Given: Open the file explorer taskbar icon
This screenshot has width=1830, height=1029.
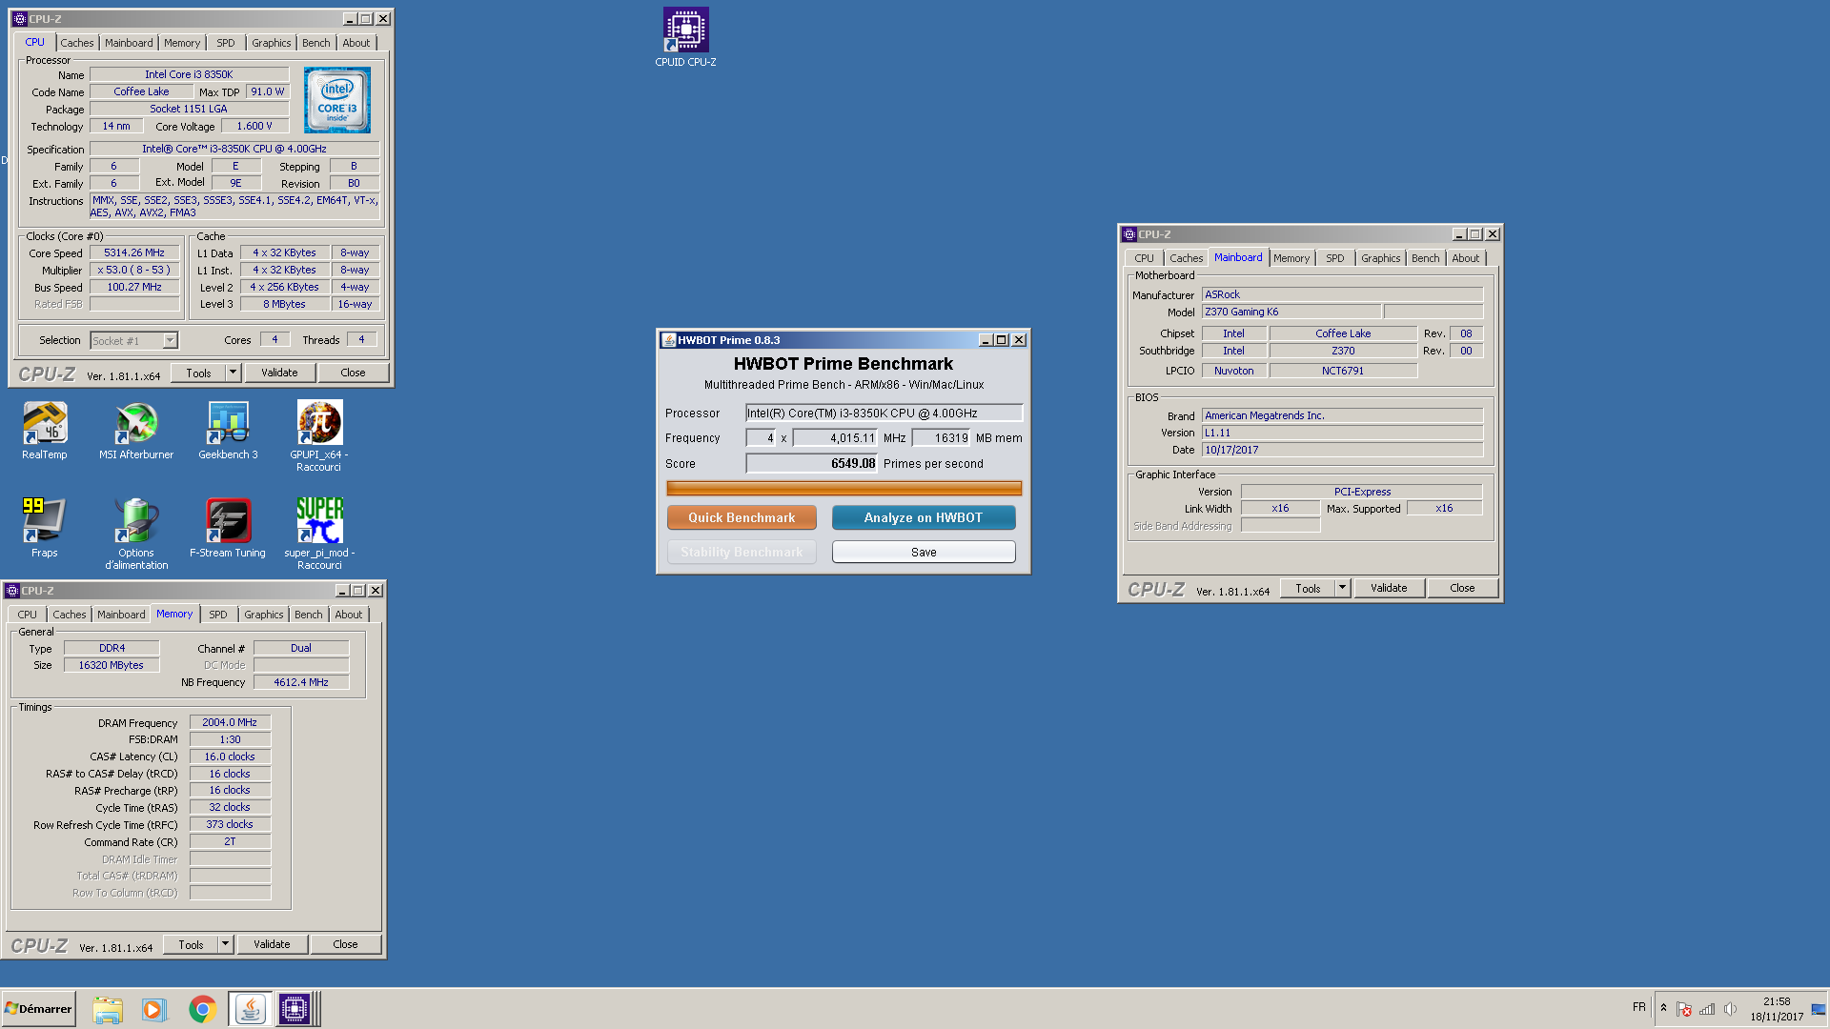Looking at the screenshot, I should point(108,1009).
